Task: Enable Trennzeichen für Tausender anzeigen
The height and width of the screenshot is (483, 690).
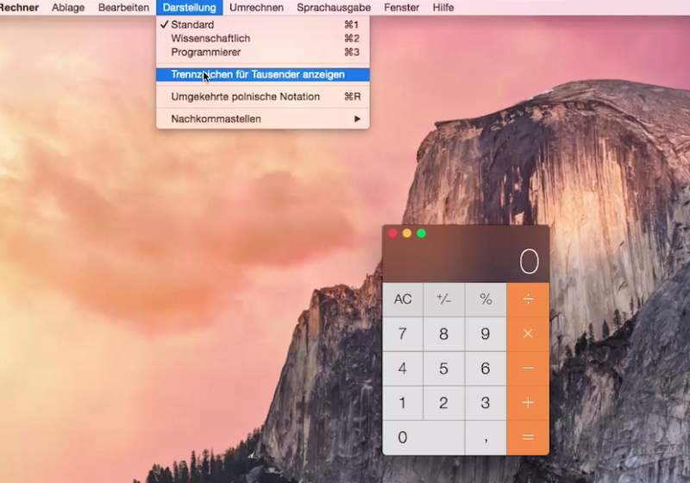Action: tap(258, 75)
